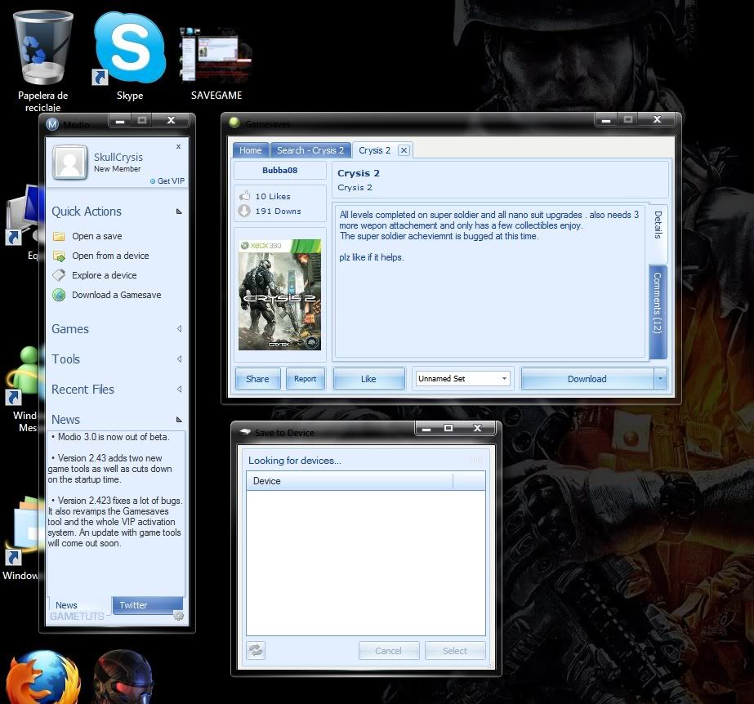Screen dimensions: 754x704
Task: Click "Modio 3.0 is now out of beta"
Action: coord(113,437)
